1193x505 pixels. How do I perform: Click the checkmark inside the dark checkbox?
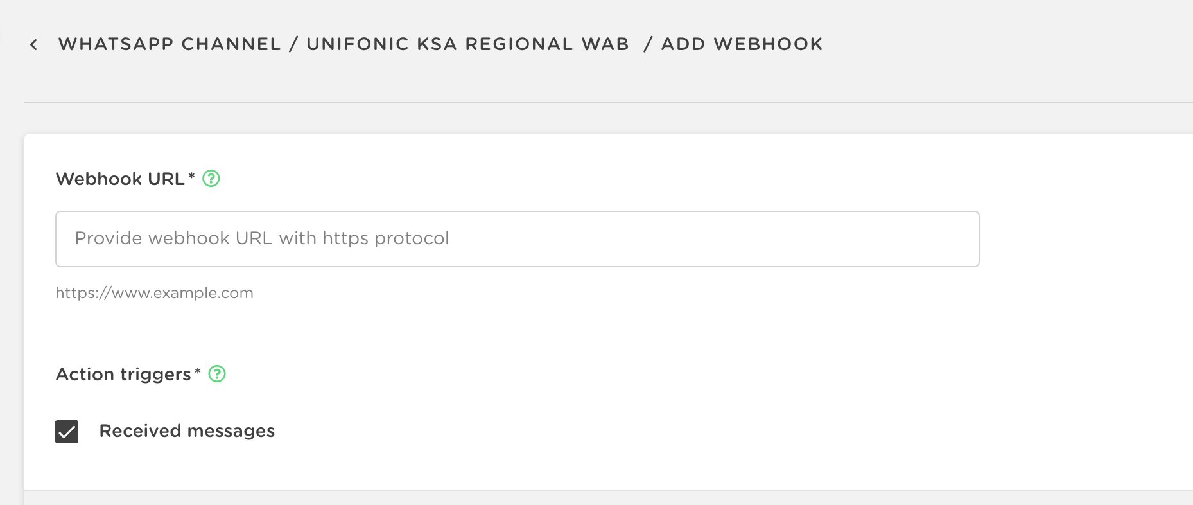point(67,432)
